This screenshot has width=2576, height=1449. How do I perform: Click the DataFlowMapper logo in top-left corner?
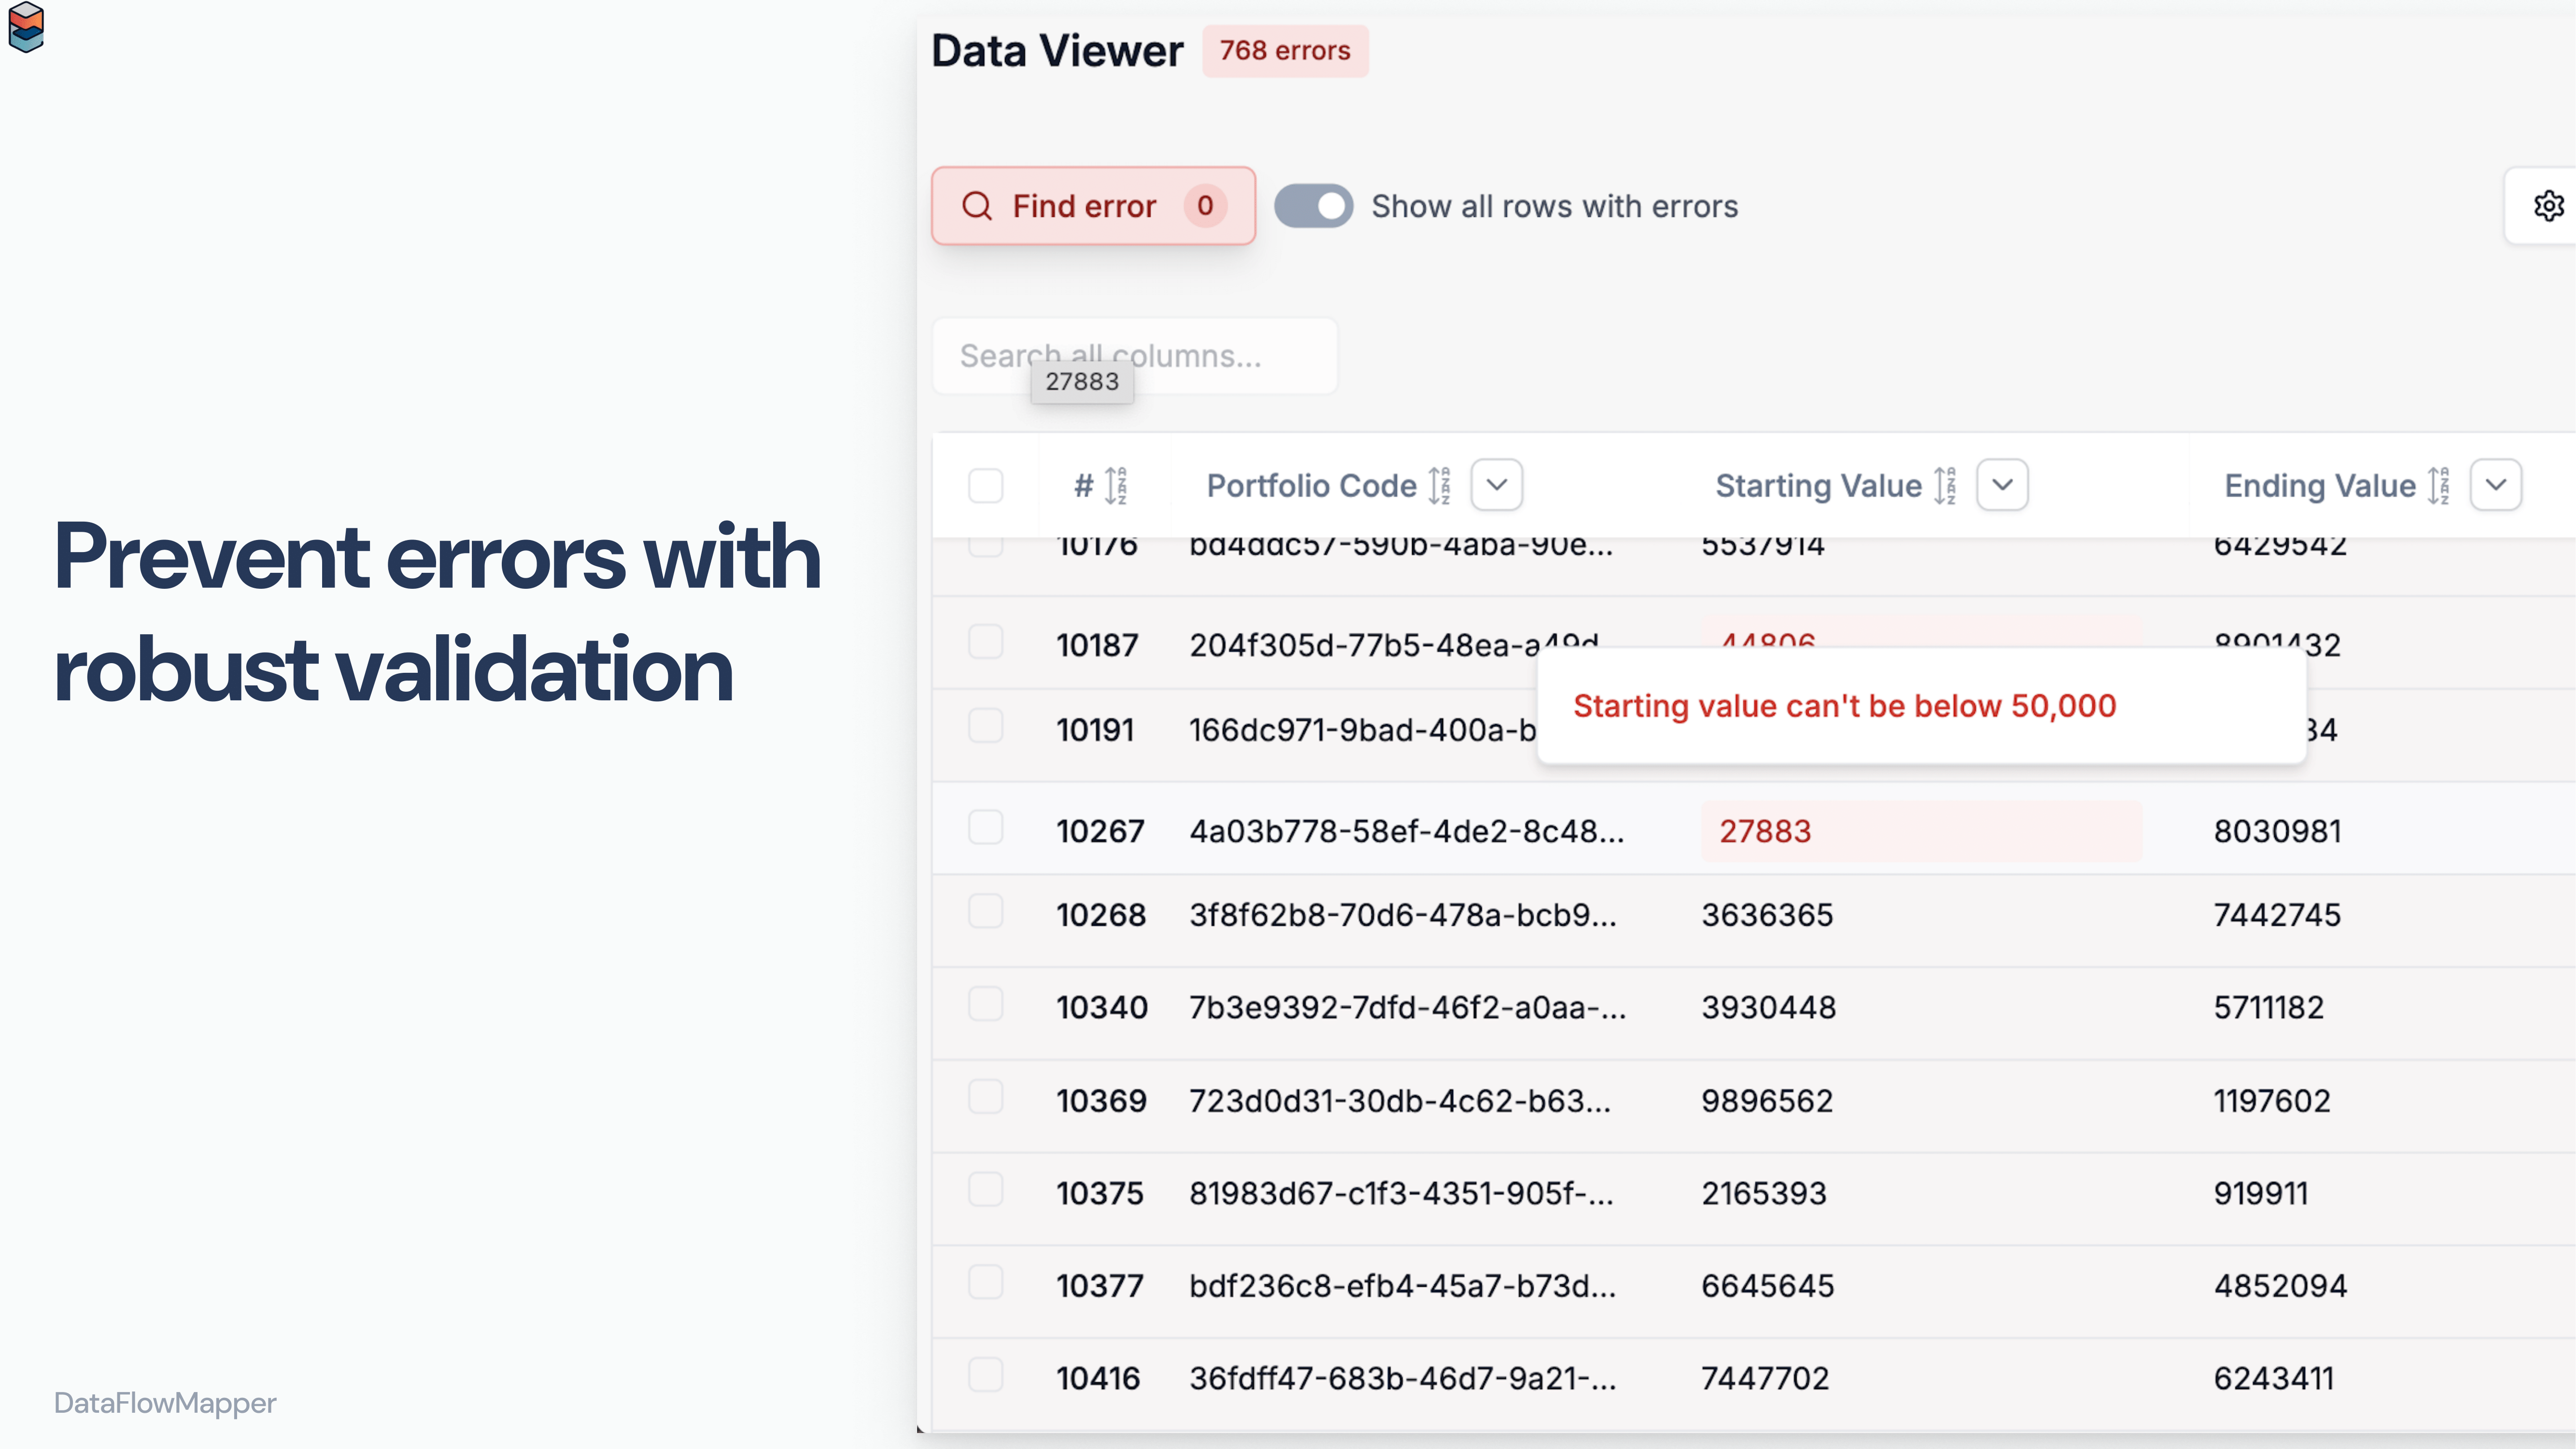pyautogui.click(x=27, y=27)
